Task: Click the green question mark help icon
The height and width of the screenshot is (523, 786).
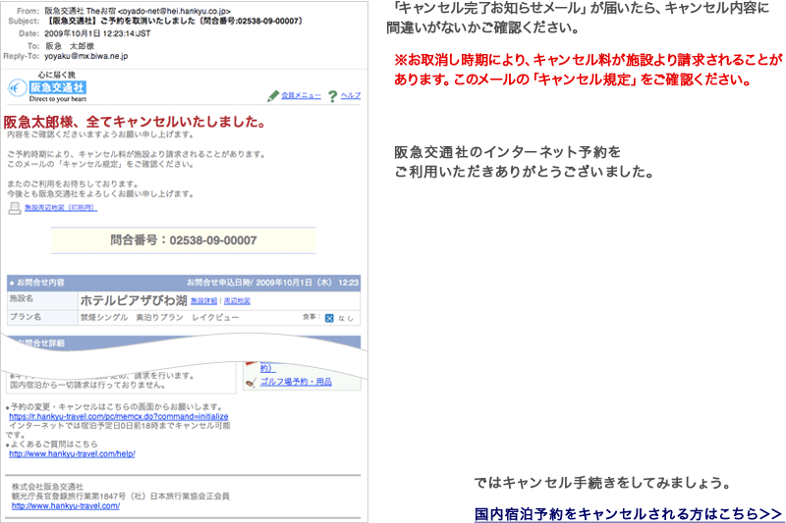Action: [x=332, y=96]
